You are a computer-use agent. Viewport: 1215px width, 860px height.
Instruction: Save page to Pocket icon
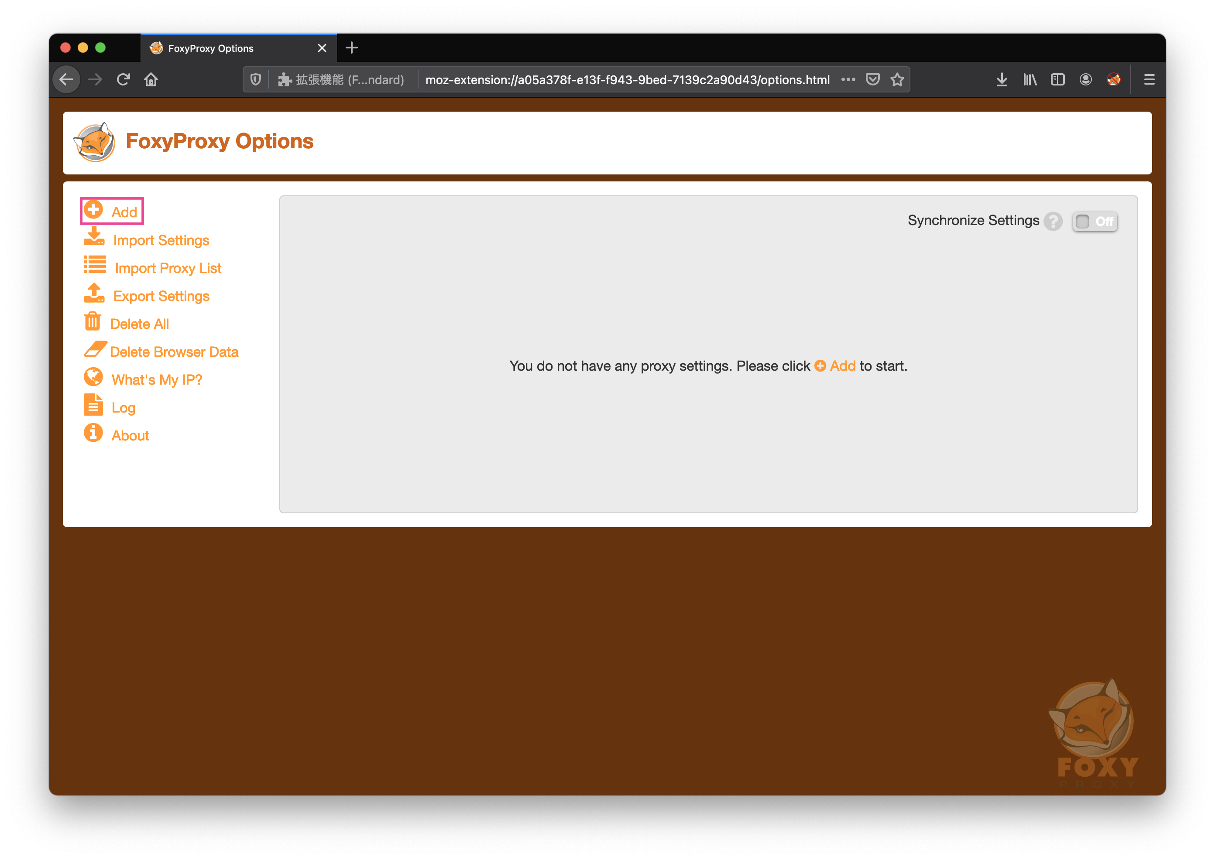tap(873, 79)
